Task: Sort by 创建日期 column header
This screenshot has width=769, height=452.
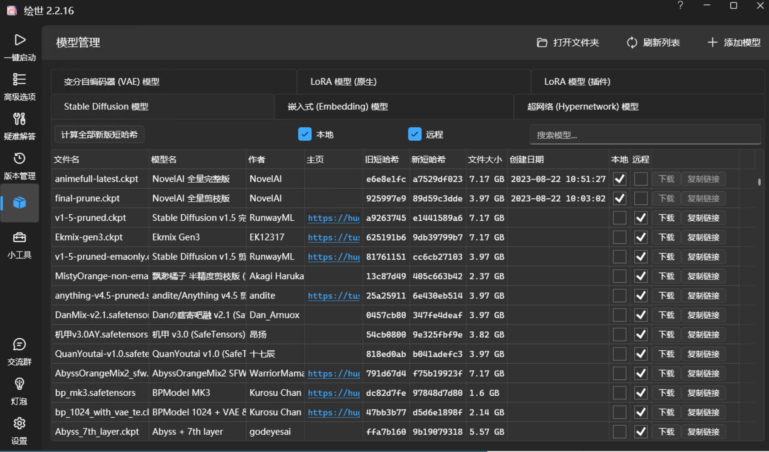Action: click(x=558, y=160)
